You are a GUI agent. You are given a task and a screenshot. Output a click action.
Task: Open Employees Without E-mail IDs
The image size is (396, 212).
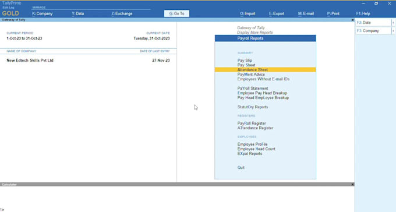pos(263,79)
